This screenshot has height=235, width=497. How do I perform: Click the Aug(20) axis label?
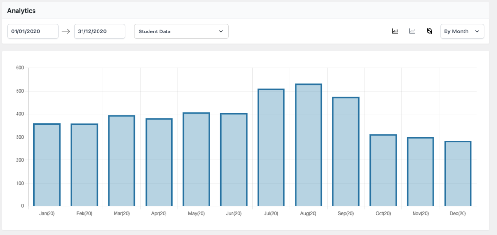tap(308, 214)
